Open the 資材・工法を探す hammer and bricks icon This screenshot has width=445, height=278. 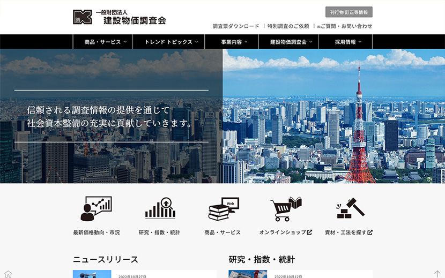[350, 208]
